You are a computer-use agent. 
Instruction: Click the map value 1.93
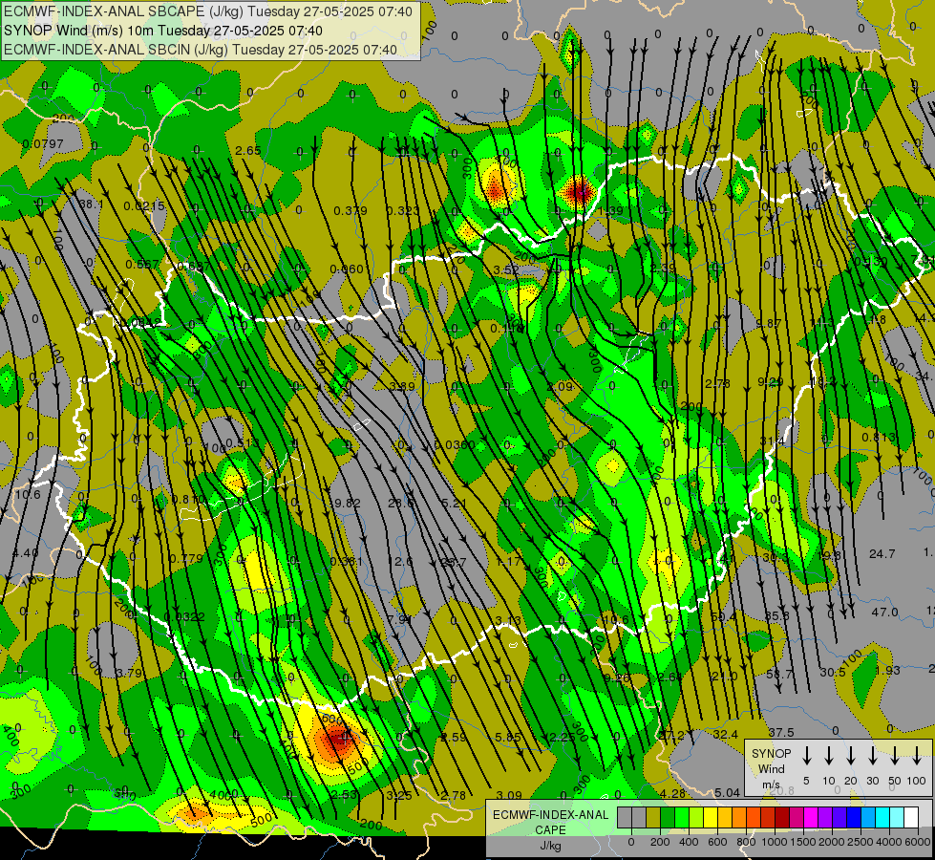click(x=888, y=670)
